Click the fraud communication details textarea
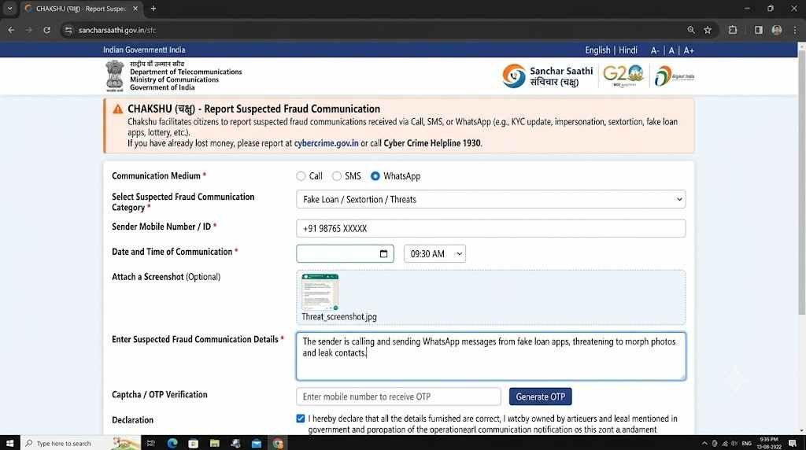The width and height of the screenshot is (806, 450). point(491,356)
